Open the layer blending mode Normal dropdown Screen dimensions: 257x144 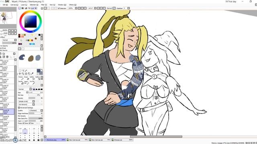(x=9, y=40)
